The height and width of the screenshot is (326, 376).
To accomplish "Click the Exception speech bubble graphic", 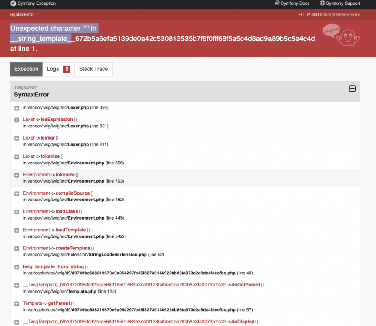I will (331, 31).
